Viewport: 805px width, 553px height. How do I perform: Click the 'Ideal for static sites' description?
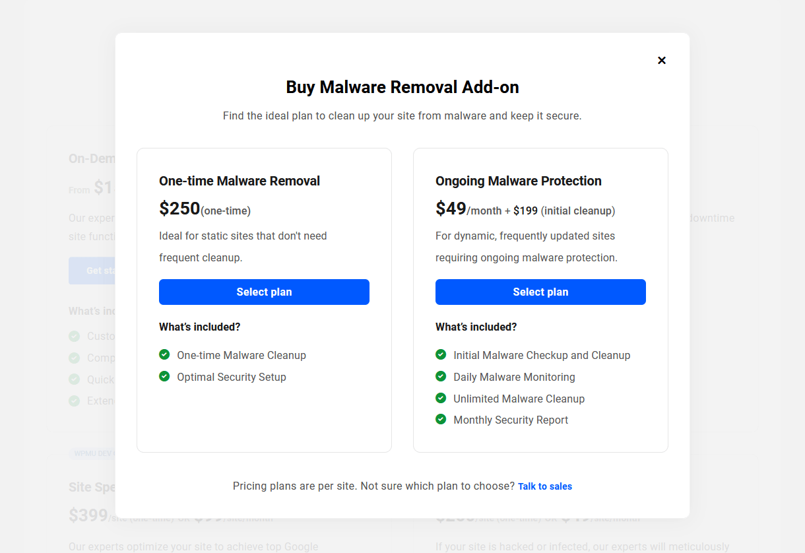tap(243, 247)
